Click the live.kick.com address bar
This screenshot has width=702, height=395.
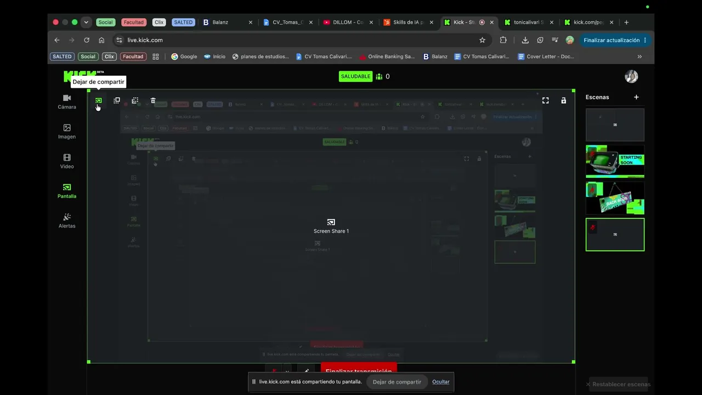[x=301, y=40]
